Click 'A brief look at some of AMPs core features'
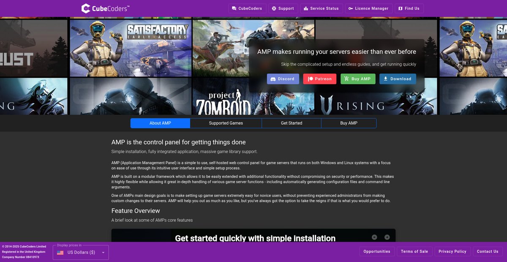The width and height of the screenshot is (507, 262). point(152,220)
